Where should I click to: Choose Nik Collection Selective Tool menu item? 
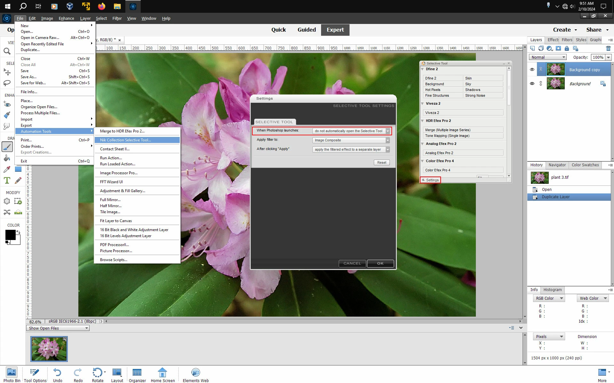pos(125,140)
